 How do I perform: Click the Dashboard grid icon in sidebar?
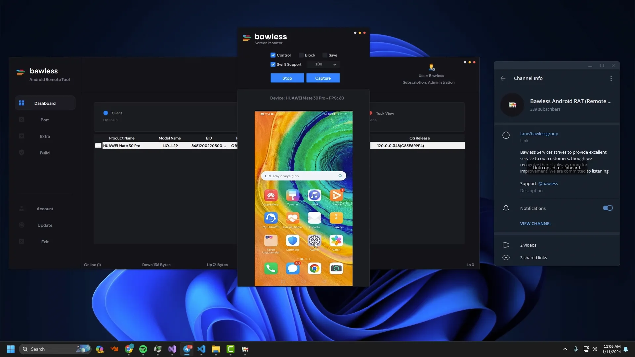click(21, 103)
